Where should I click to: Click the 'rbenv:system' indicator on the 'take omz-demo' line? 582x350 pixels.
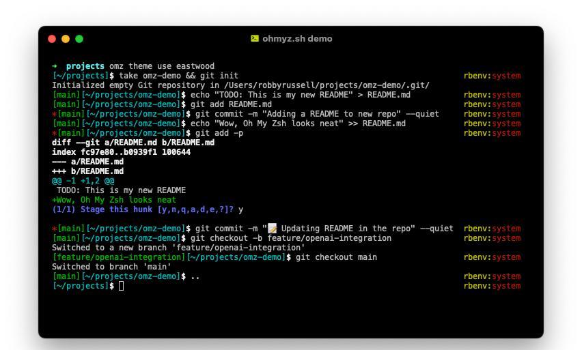coord(493,76)
